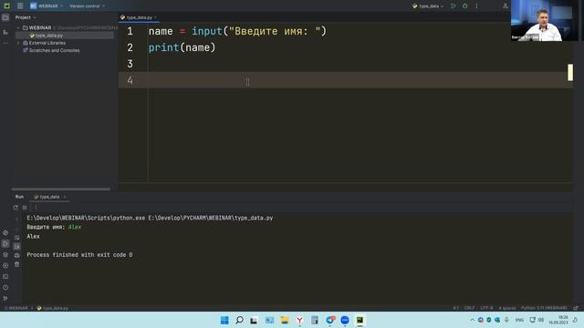This screenshot has width=584, height=328.
Task: Open the Python Console sidebar icon
Action: point(5,233)
